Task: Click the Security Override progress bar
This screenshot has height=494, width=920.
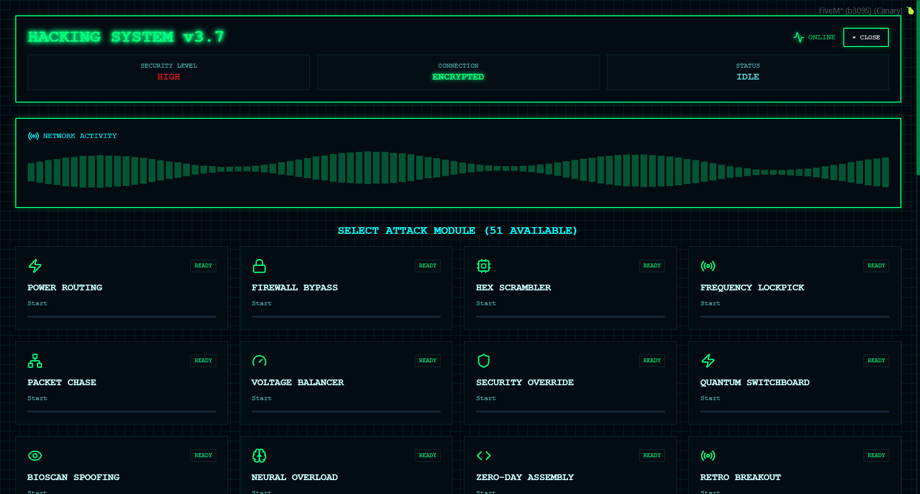Action: click(571, 411)
